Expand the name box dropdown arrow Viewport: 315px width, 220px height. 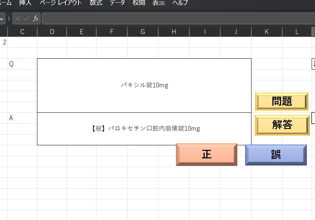pos(2,19)
